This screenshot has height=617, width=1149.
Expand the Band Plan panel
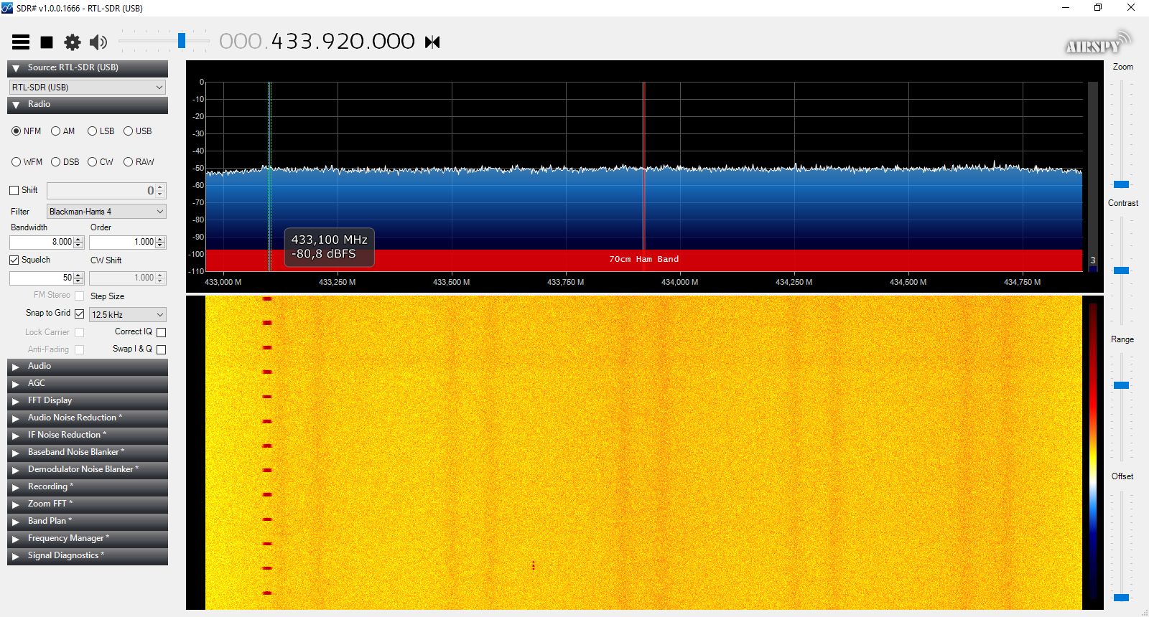tap(88, 522)
